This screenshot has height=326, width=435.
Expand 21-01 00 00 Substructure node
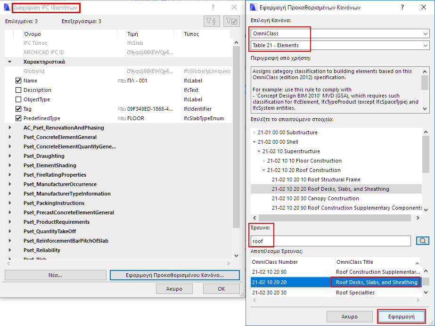point(254,132)
